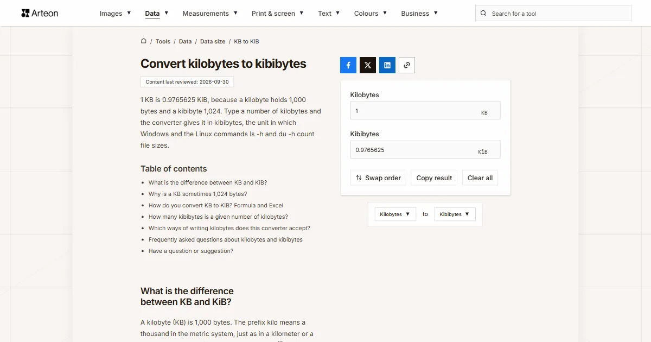Click the 'Table of contents' heading
This screenshot has height=342, width=651.
(174, 169)
